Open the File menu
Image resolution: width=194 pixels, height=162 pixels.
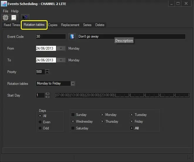pyautogui.click(x=6, y=11)
